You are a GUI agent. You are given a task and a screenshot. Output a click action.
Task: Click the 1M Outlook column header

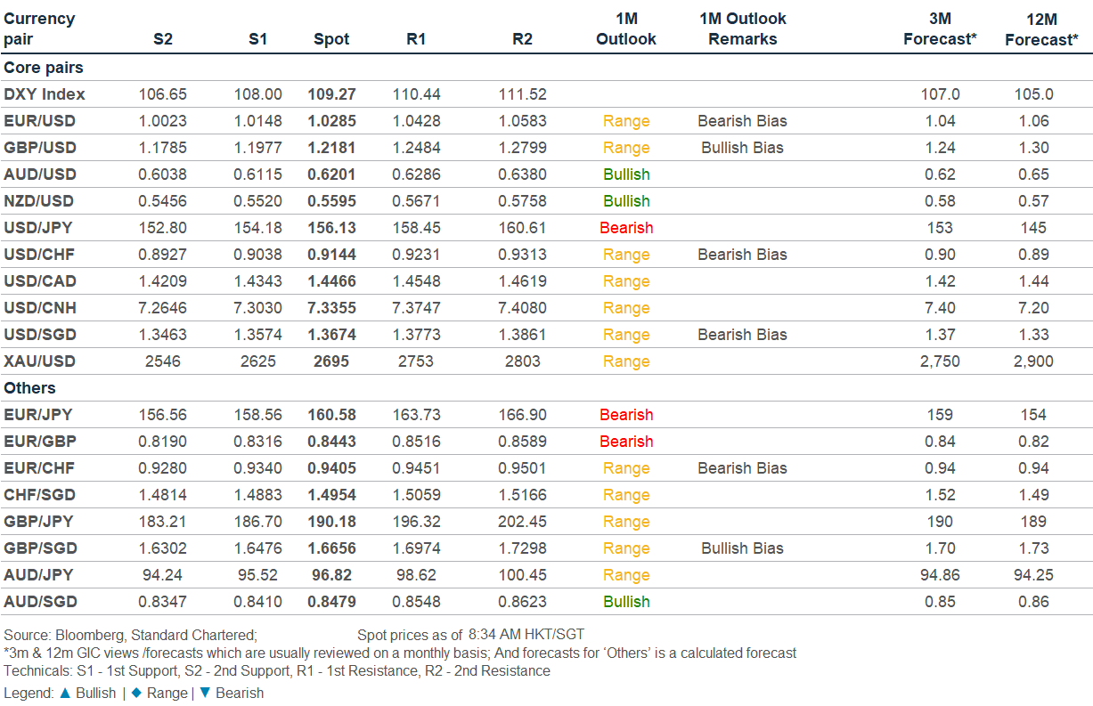pyautogui.click(x=626, y=28)
